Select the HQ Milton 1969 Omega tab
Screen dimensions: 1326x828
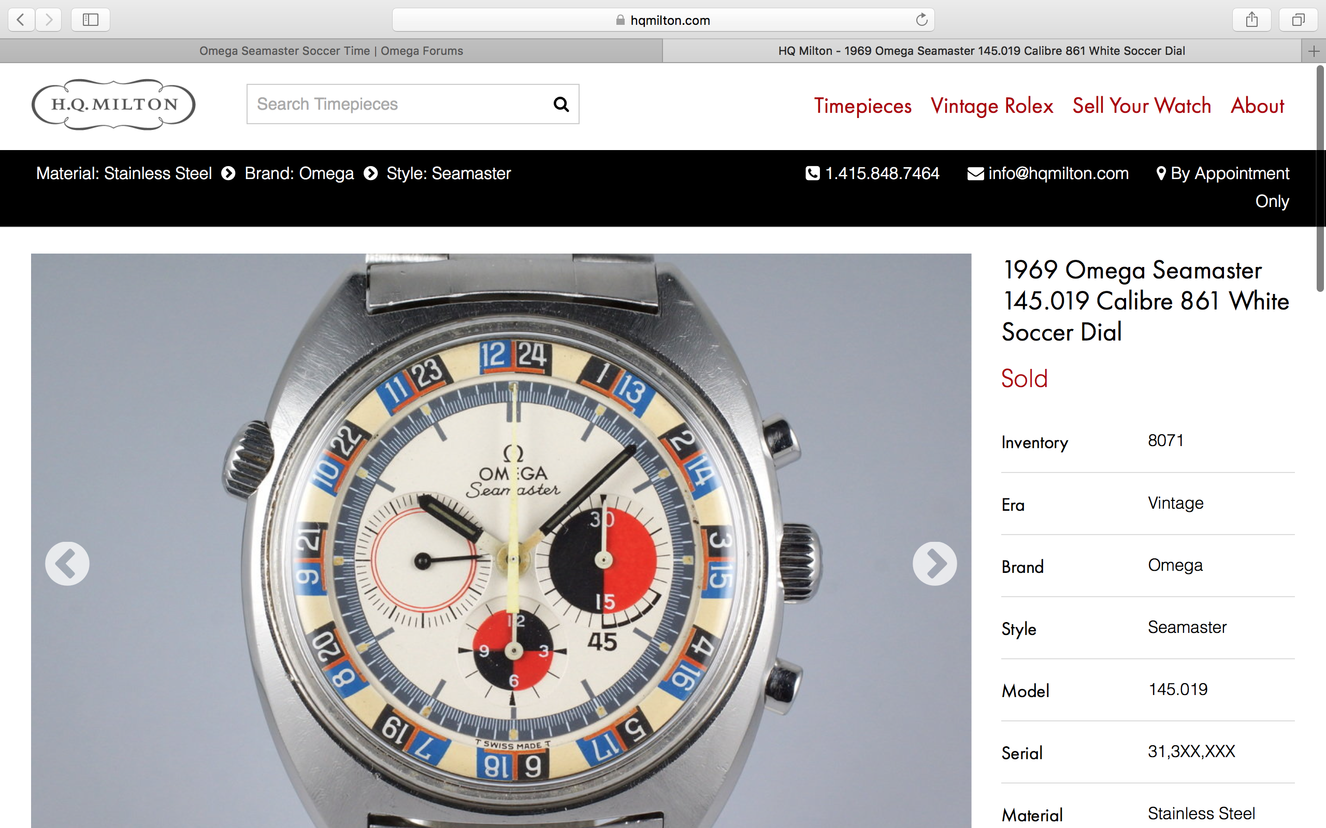(x=982, y=51)
